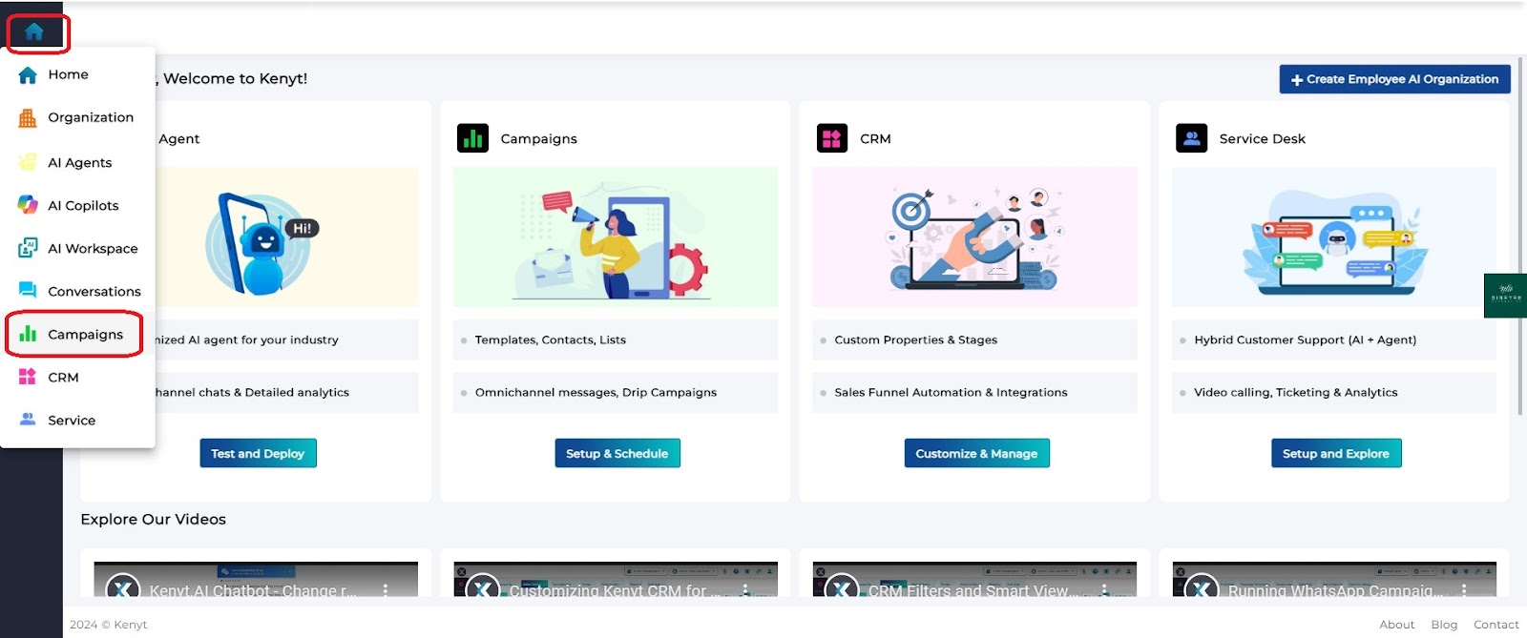
Task: Open the AI Copilots icon
Action: 28,205
